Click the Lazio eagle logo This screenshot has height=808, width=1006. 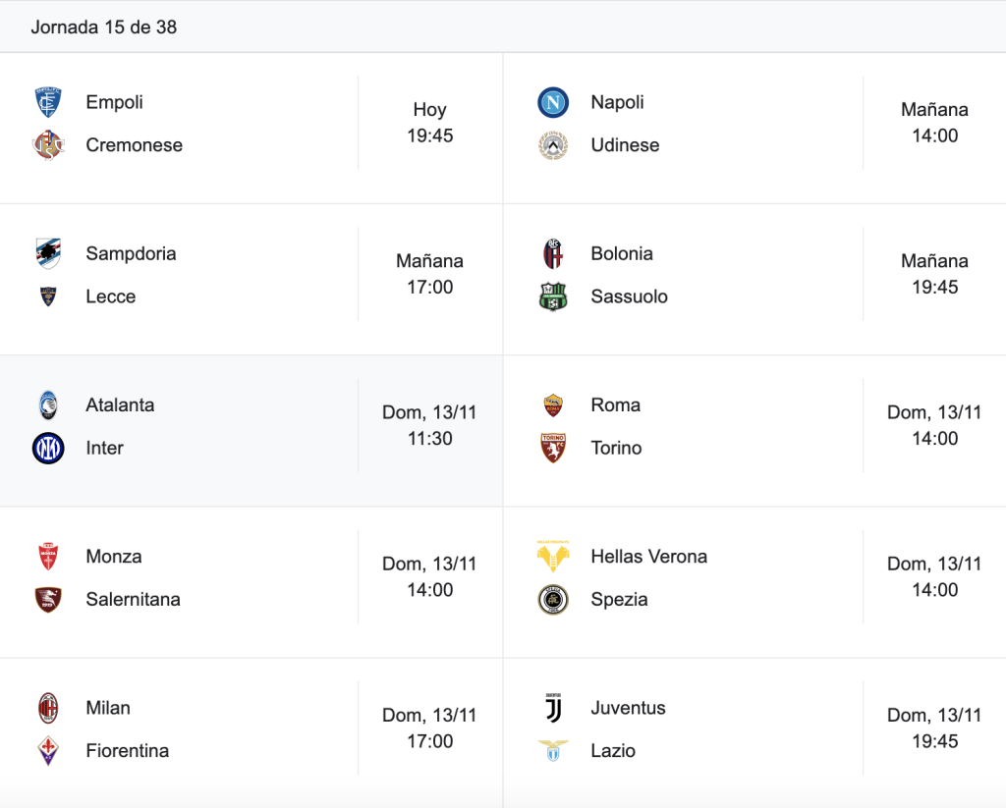pyautogui.click(x=553, y=751)
